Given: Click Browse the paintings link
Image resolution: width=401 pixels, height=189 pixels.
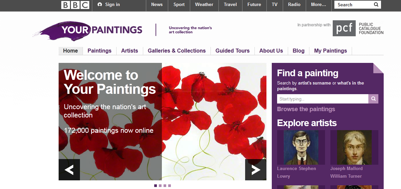Looking at the screenshot, I should point(306,109).
